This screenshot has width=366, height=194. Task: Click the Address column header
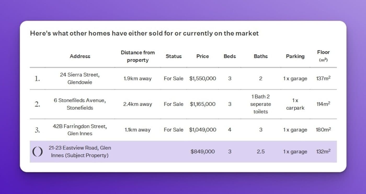(x=80, y=56)
